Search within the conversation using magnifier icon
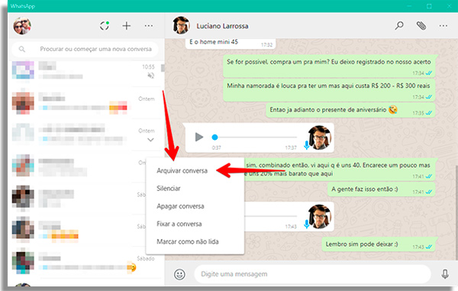 (x=399, y=25)
